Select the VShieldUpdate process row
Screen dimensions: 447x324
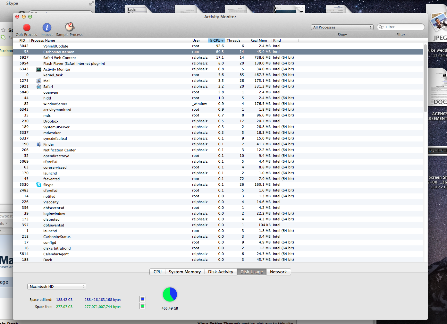coord(218,46)
